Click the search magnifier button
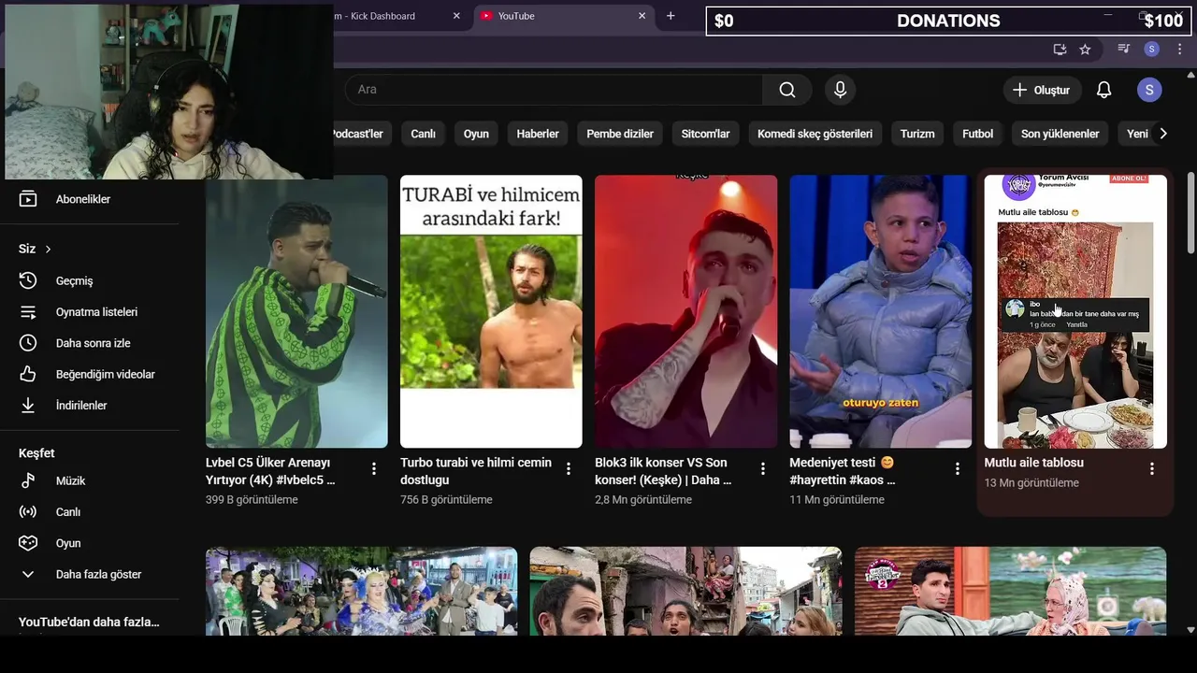This screenshot has width=1197, height=673. (787, 90)
